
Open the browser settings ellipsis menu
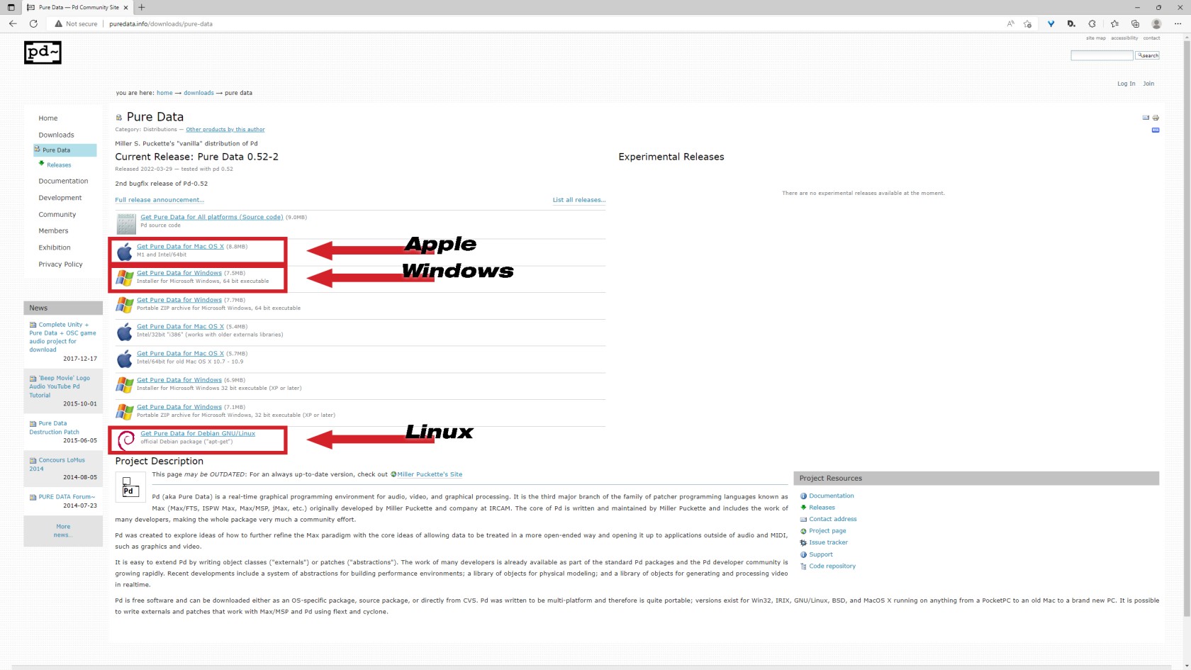pyautogui.click(x=1178, y=23)
